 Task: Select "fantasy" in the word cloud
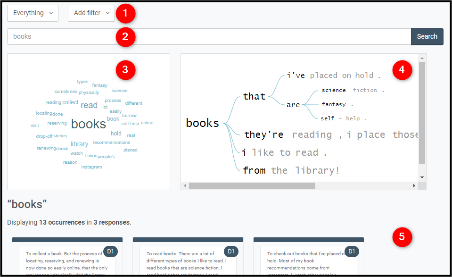(x=99, y=85)
